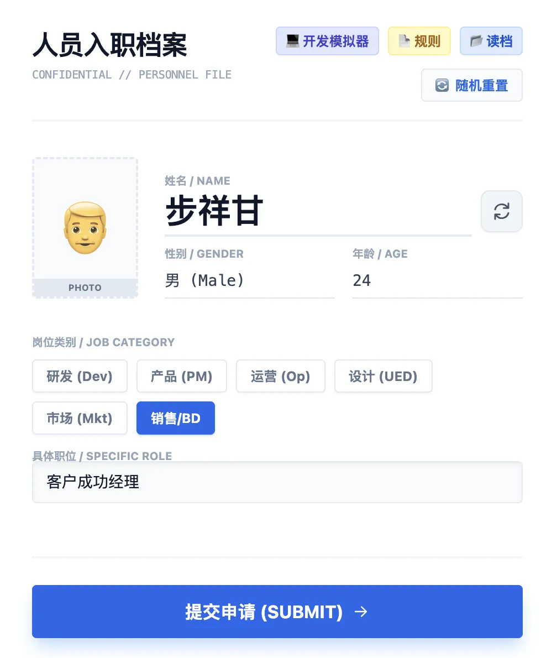Image resolution: width=557 pixels, height=658 pixels.
Task: Select 产品 (PM) job category
Action: coord(181,377)
